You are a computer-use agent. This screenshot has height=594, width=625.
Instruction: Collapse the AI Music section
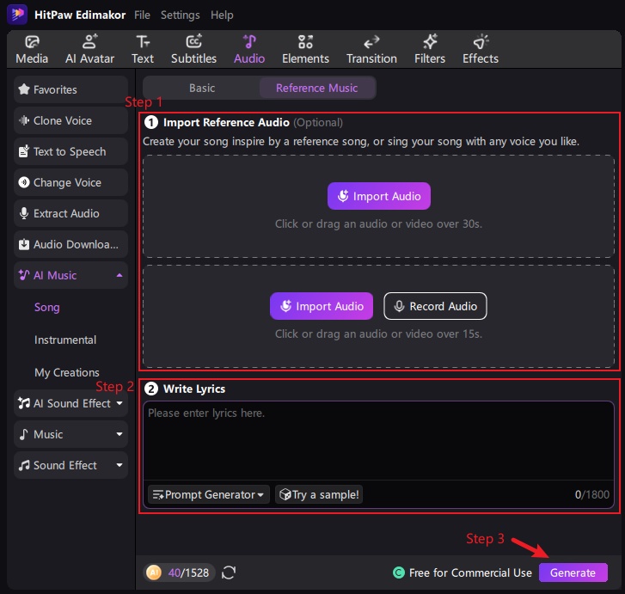[119, 275]
